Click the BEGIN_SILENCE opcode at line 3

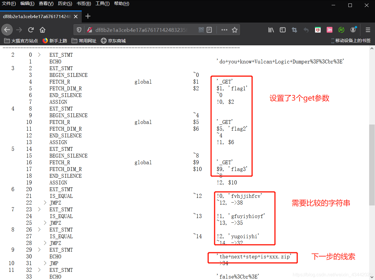click(69, 75)
